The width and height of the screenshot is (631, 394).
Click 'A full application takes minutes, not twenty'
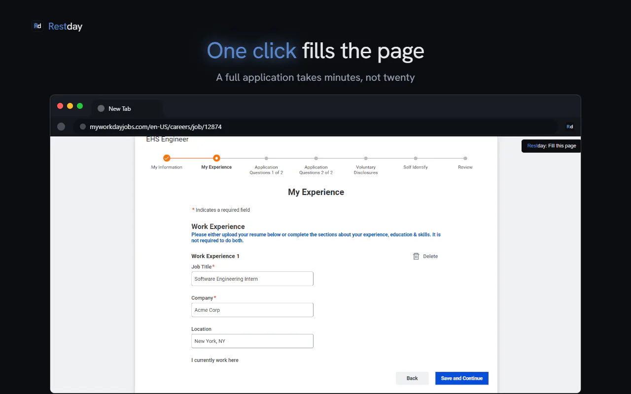[x=315, y=77]
